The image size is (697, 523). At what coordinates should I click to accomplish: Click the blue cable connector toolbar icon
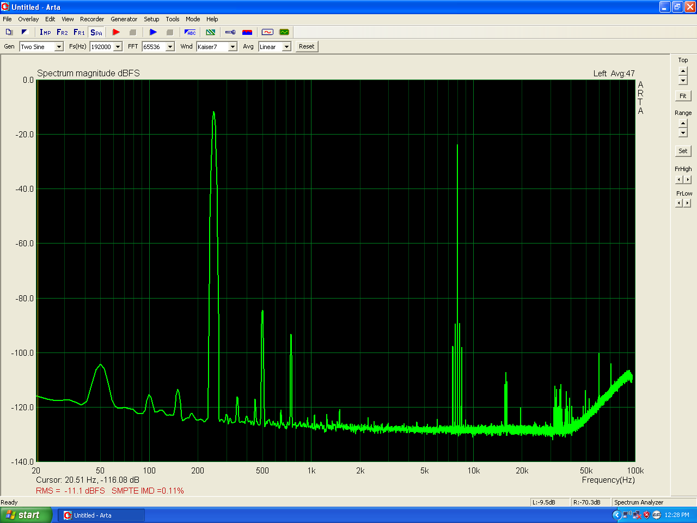[230, 32]
